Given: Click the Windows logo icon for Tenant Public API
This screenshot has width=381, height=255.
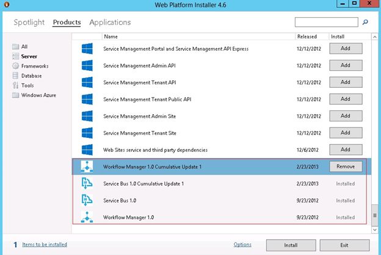Looking at the screenshot, I should (x=87, y=99).
